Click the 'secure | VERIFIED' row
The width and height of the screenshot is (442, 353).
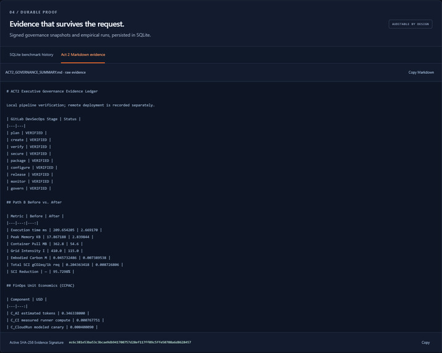click(29, 153)
